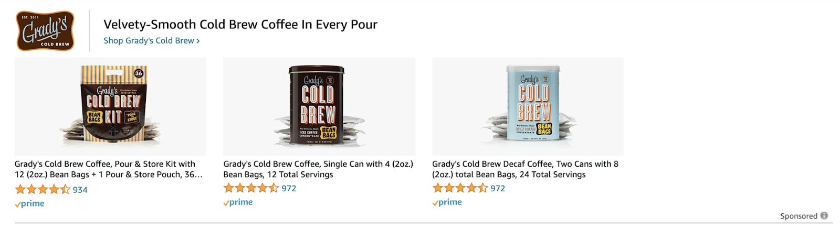Click the Sponsored info icon
The width and height of the screenshot is (840, 229).
[824, 215]
